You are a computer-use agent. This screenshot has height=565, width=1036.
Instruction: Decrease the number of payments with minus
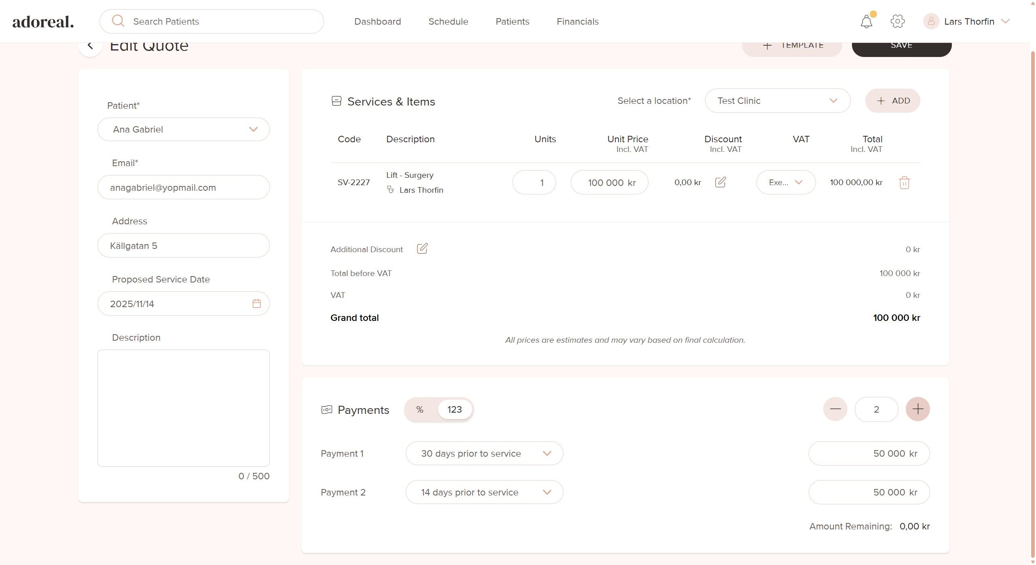pyautogui.click(x=835, y=409)
